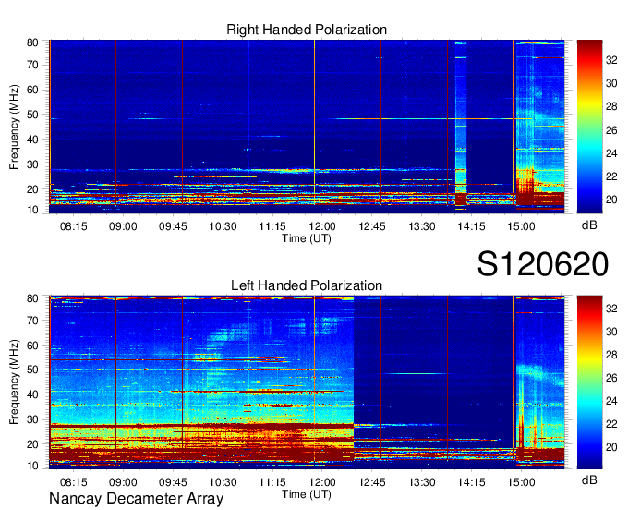This screenshot has height=510, width=628.
Task: Click the 13:30 tick on Right Handed time axis
Action: click(422, 226)
